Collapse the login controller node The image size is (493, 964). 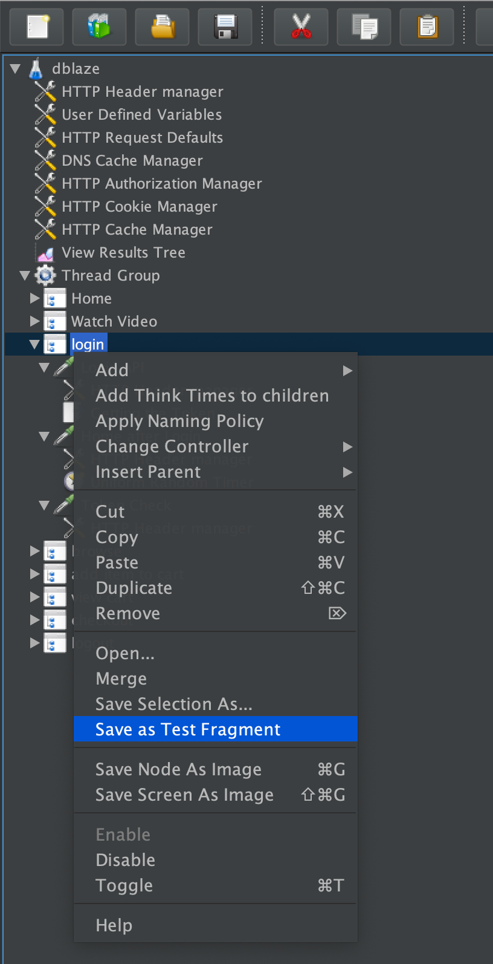click(x=34, y=345)
